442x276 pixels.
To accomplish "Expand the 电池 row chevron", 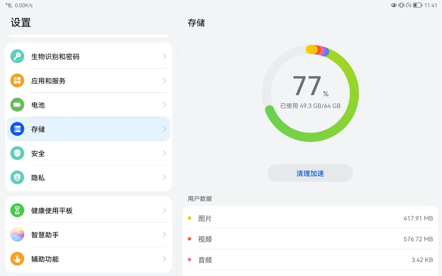I will (x=164, y=105).
